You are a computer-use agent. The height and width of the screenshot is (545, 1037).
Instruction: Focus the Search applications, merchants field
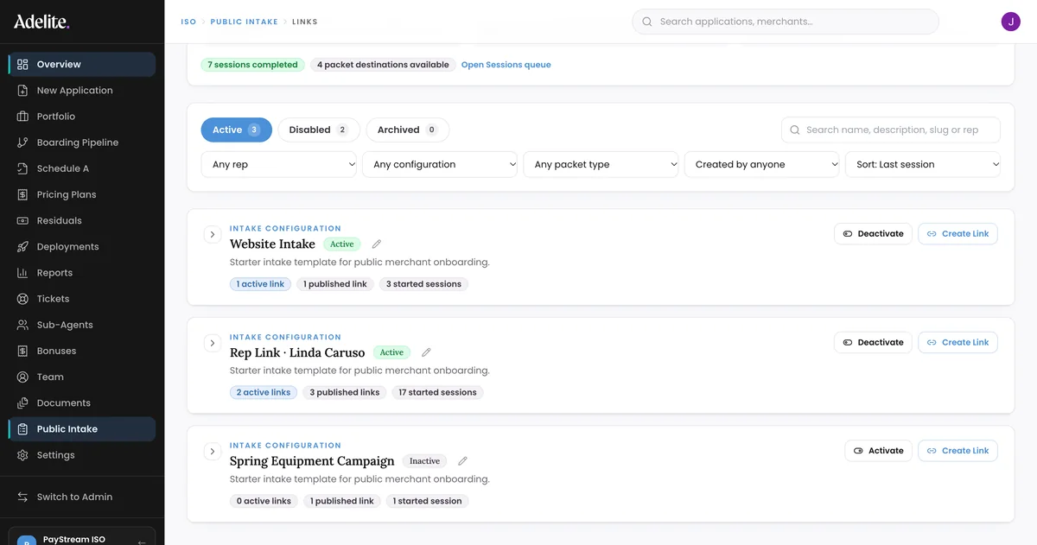786,22
